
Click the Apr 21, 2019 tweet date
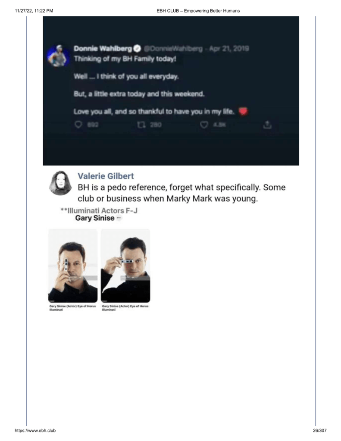point(229,48)
